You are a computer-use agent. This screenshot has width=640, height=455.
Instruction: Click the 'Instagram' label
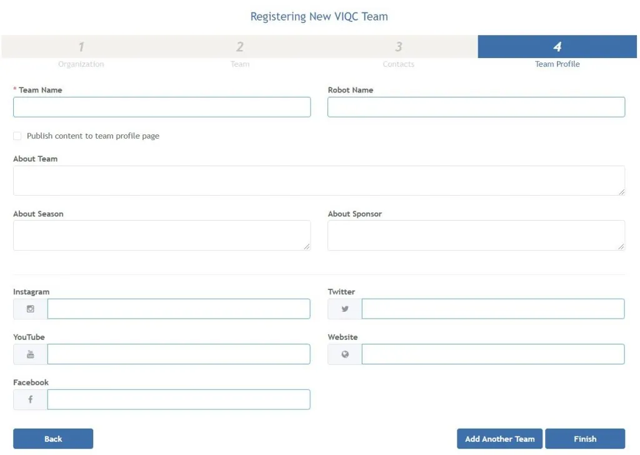31,292
